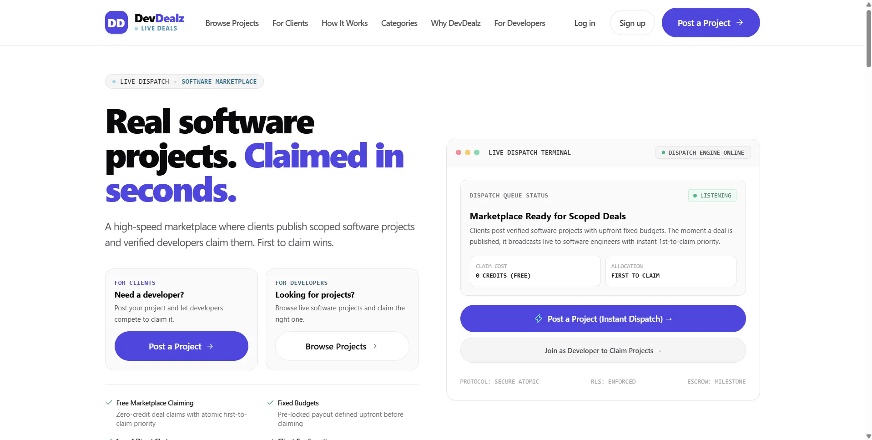Click 'Free Marketplace Claiming' feature text
Image resolution: width=872 pixels, height=440 pixels.
click(155, 403)
